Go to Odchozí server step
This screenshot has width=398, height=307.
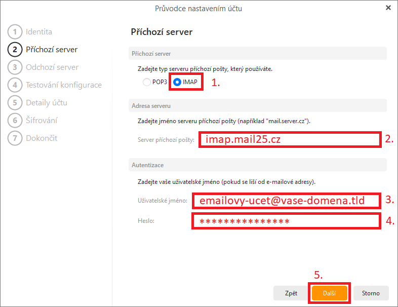(52, 67)
